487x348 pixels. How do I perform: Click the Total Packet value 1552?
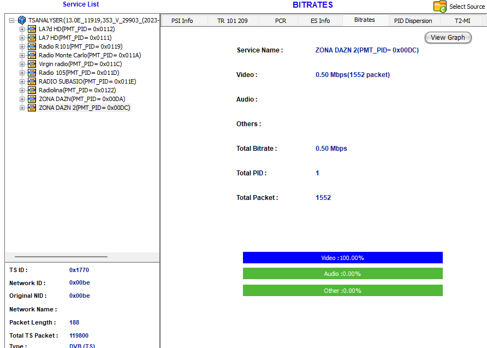[x=323, y=198]
